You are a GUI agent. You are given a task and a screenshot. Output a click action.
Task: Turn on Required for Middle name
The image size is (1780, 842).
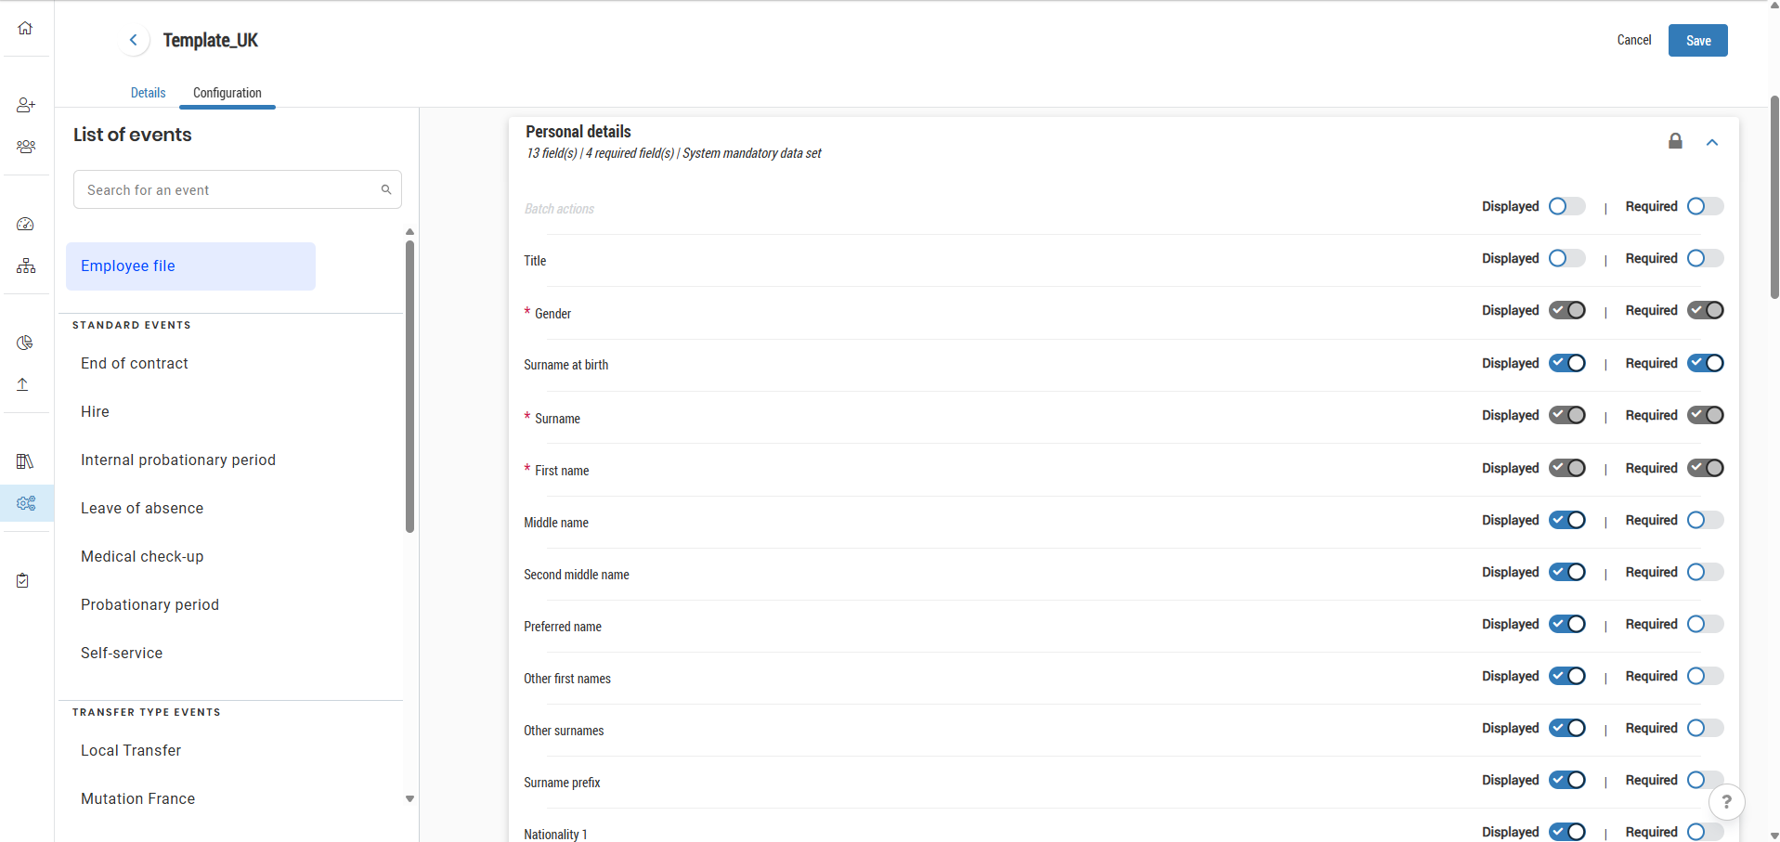(x=1705, y=521)
